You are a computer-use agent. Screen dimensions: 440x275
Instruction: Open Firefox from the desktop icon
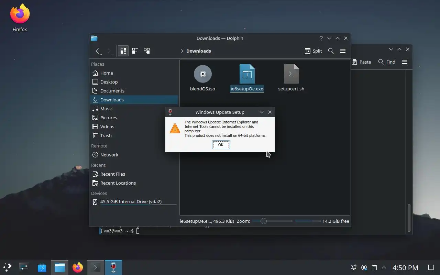click(x=20, y=17)
